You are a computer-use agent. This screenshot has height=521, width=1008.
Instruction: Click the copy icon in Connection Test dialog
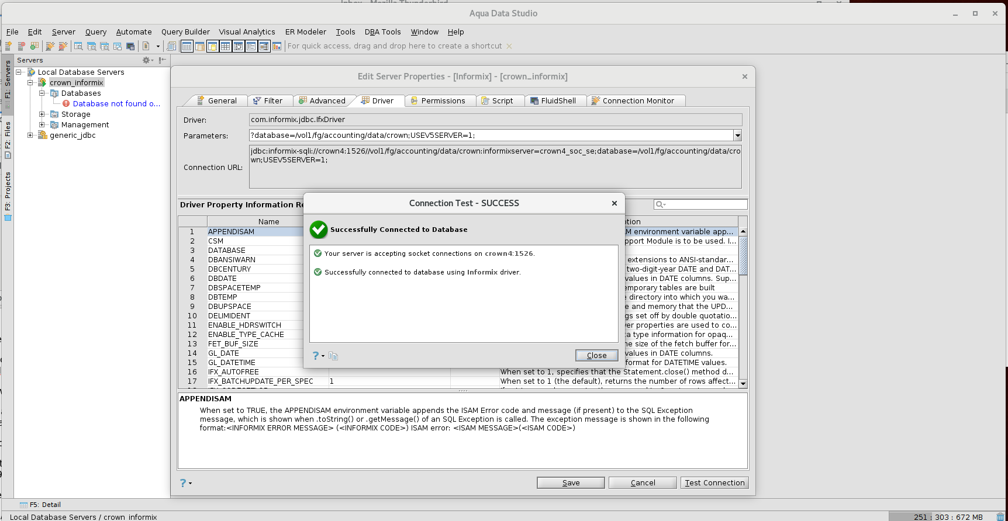coord(333,356)
